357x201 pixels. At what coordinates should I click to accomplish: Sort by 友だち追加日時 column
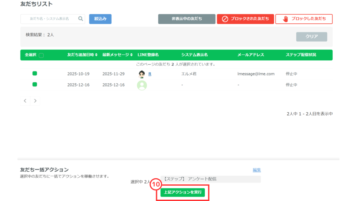(82, 55)
